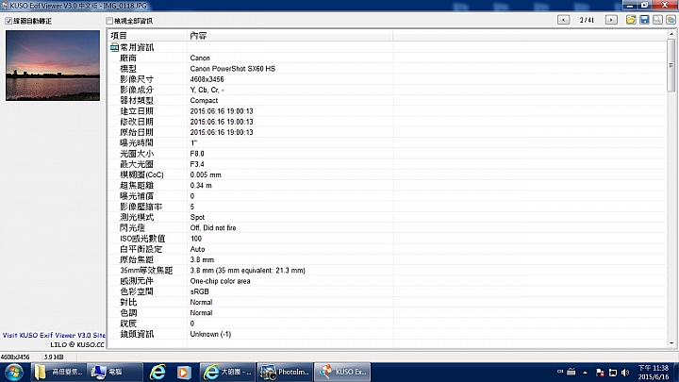Enable the 檢視全部資訊 view-all-info checkbox
Image resolution: width=679 pixels, height=382 pixels.
(109, 21)
